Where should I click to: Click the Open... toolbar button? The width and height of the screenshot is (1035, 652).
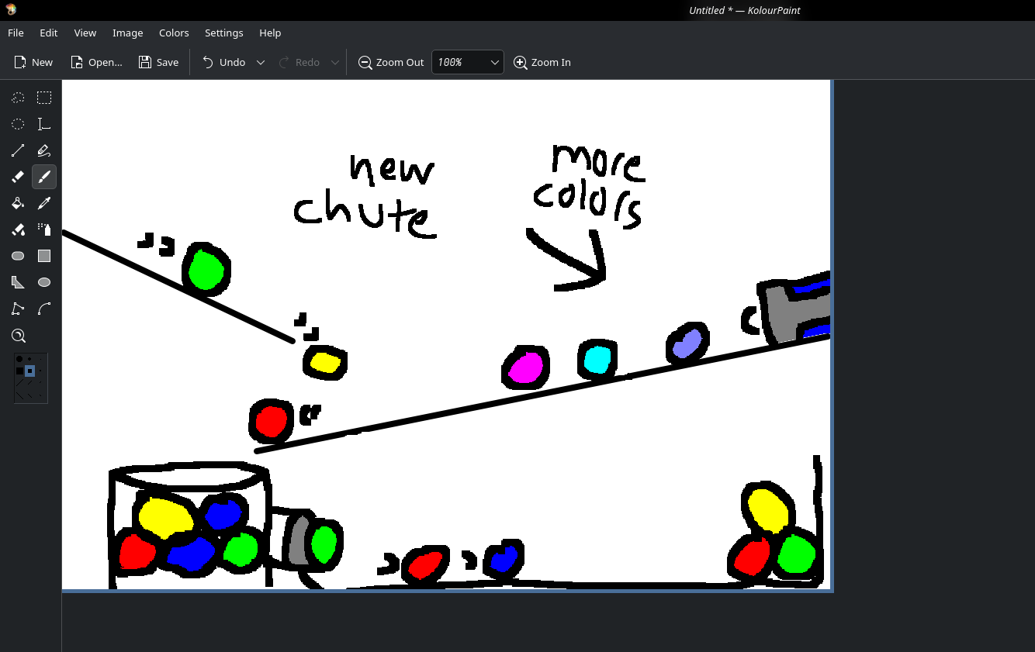point(96,63)
